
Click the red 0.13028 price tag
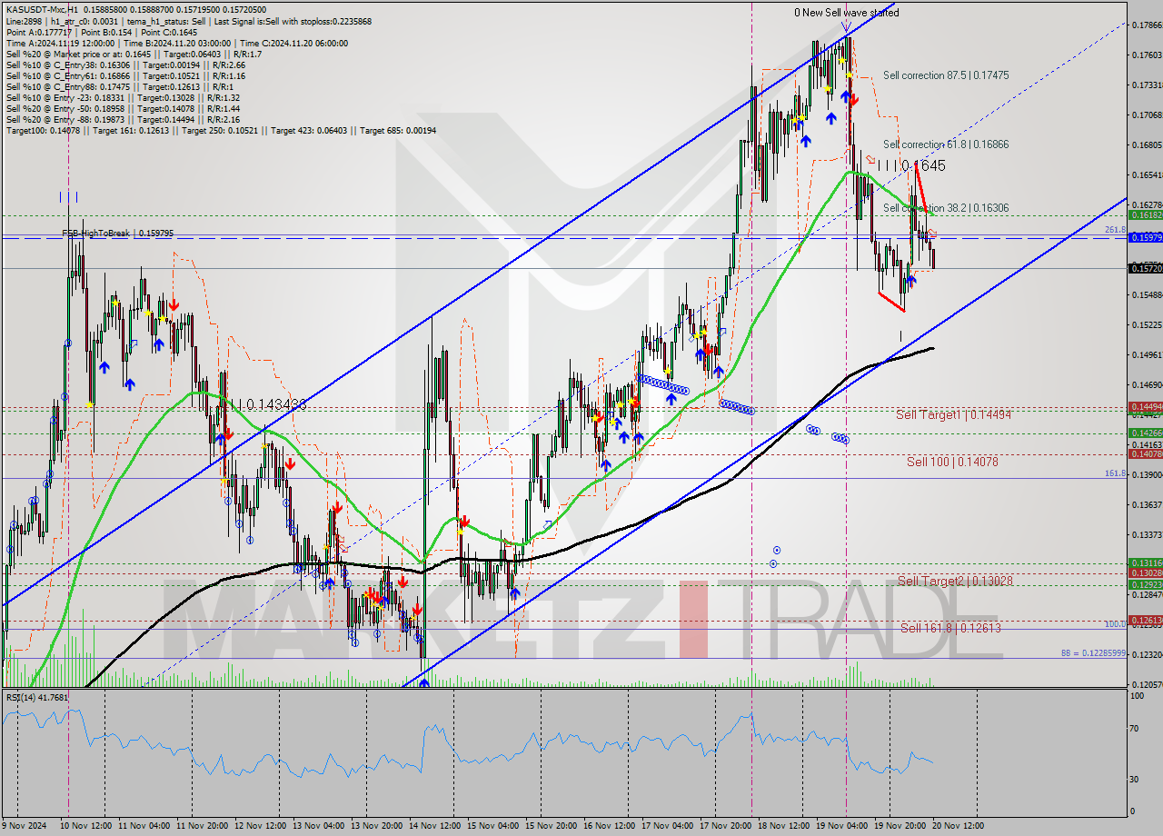1145,572
